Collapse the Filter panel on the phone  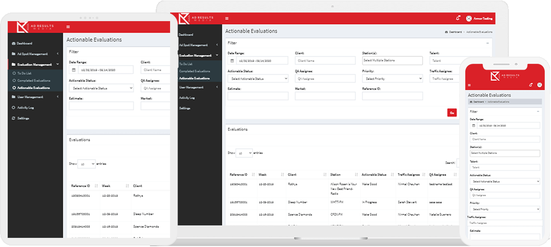[x=538, y=111]
